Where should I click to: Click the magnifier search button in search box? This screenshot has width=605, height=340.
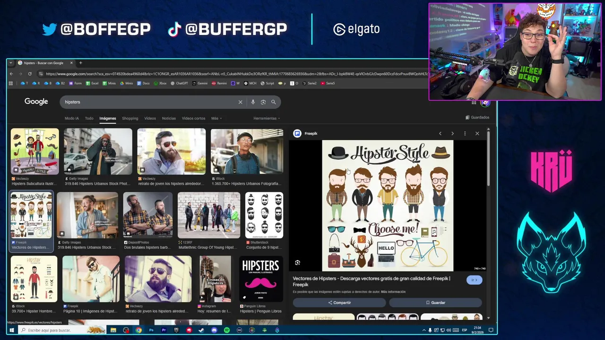pos(273,102)
